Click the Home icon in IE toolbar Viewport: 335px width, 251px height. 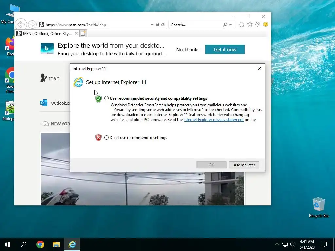pyautogui.click(x=242, y=24)
